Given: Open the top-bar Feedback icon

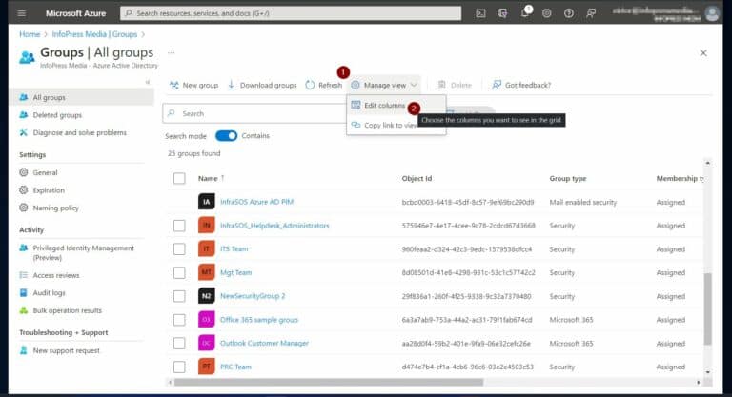Looking at the screenshot, I should point(591,13).
